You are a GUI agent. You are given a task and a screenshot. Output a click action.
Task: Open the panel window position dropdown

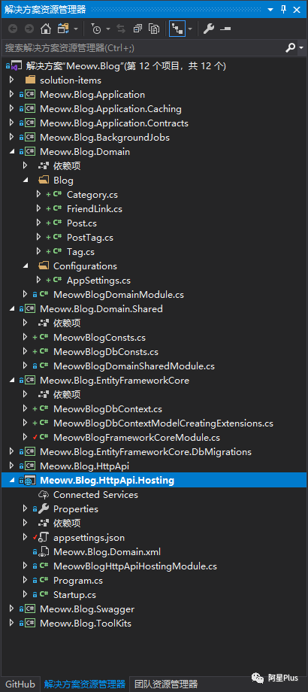tap(269, 9)
